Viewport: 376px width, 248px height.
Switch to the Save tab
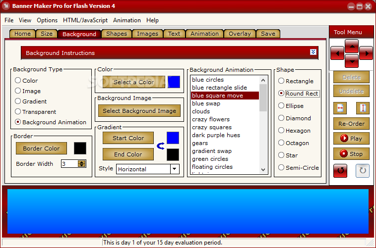click(268, 34)
